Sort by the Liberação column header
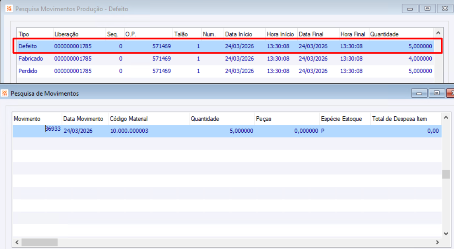Image resolution: width=454 pixels, height=249 pixels. click(x=79, y=34)
